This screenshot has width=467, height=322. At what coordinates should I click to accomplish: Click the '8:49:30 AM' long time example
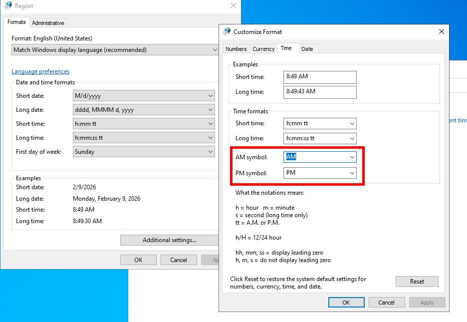(x=87, y=221)
